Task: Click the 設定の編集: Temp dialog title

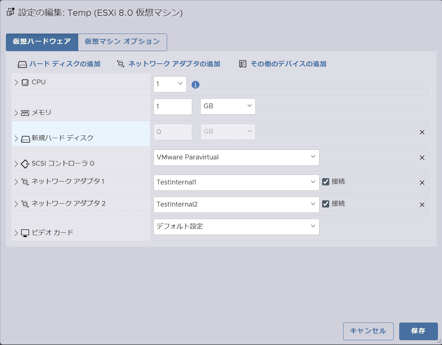Action: 100,13
